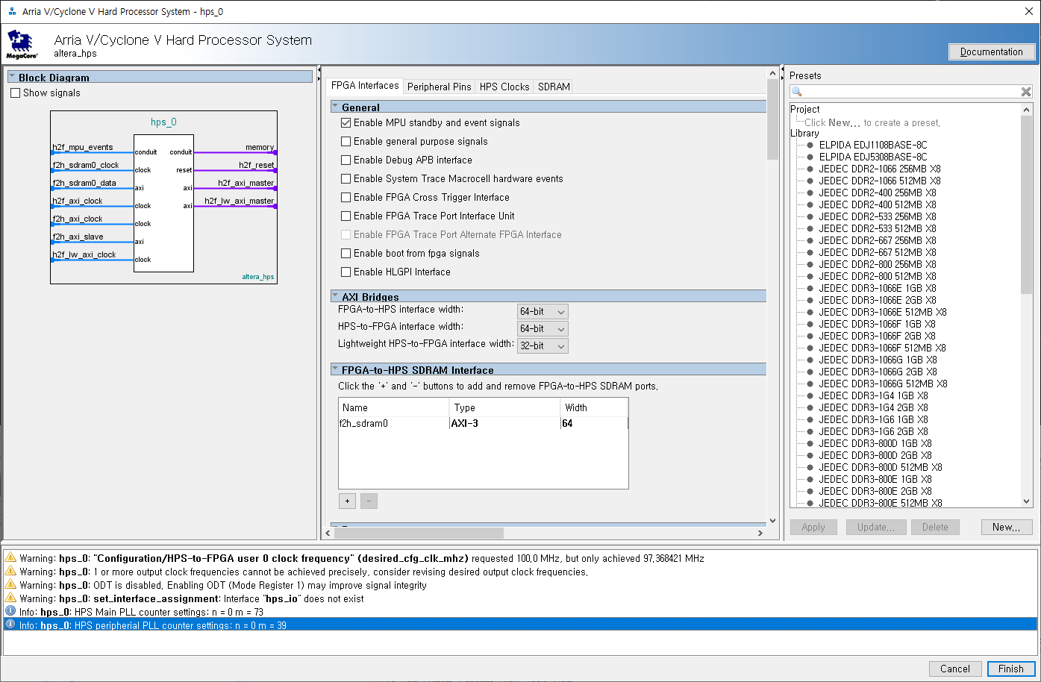Open the HPS Clocks tab
The width and height of the screenshot is (1041, 682).
(x=504, y=87)
